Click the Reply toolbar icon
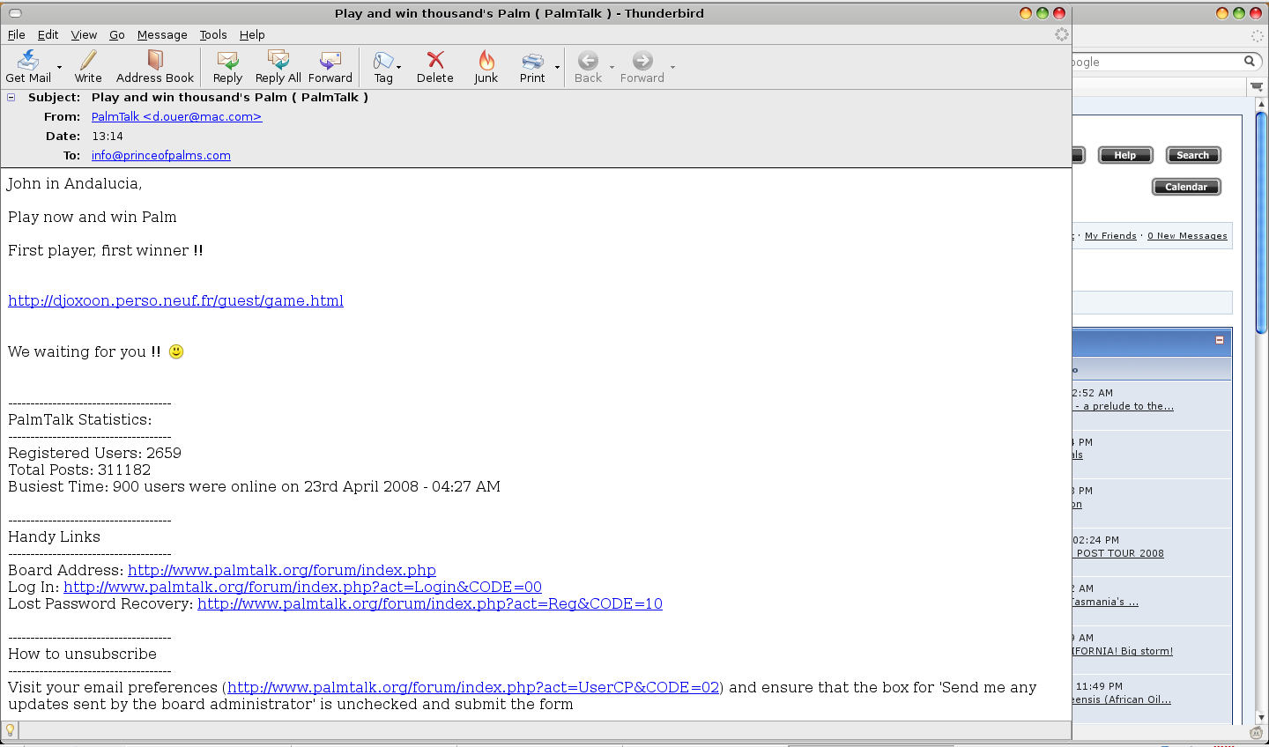Image resolution: width=1269 pixels, height=747 pixels. click(x=227, y=60)
